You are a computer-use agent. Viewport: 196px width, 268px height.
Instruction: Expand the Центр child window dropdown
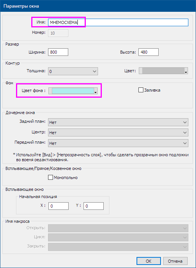[x=118, y=132]
